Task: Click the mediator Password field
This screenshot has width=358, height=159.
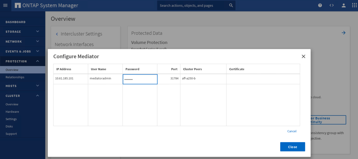Action: pos(140,79)
